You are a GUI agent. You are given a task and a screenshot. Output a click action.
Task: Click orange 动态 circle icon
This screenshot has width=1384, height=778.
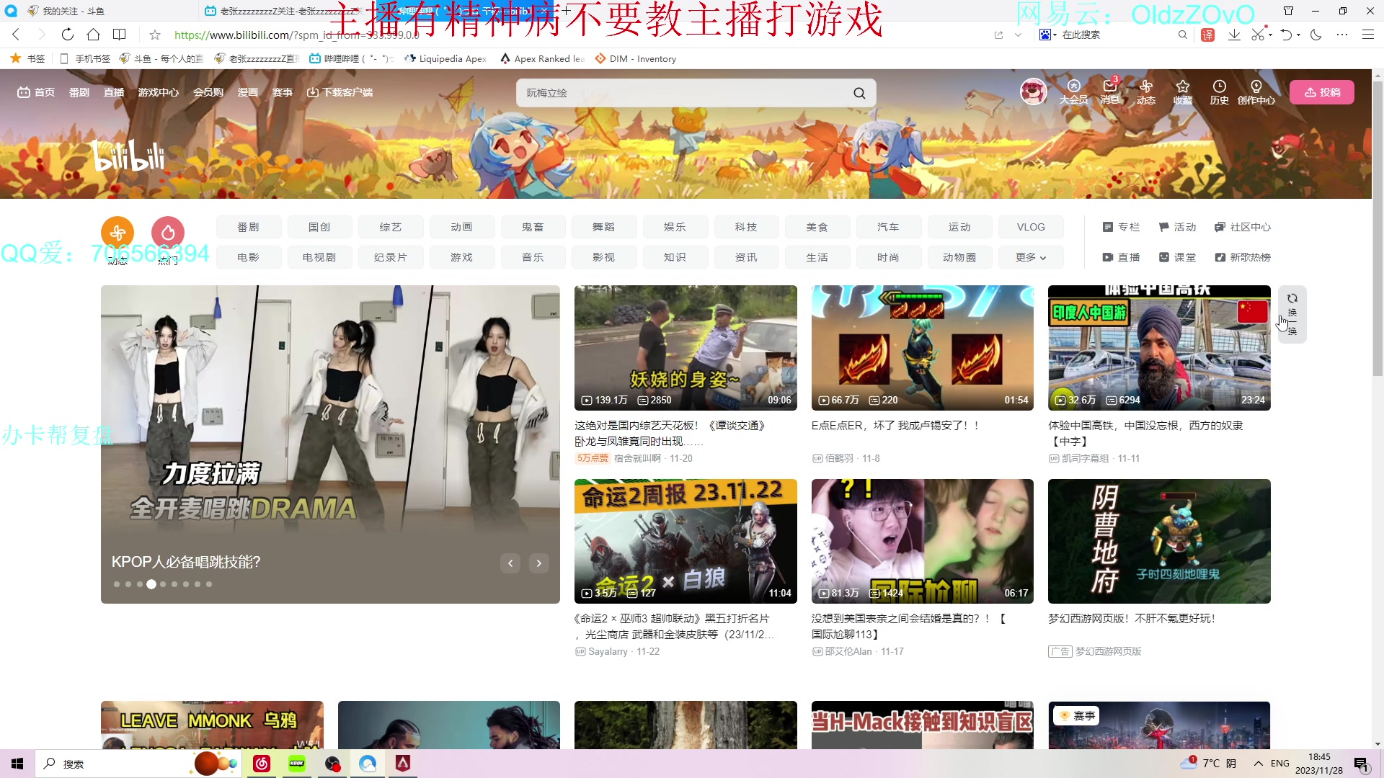(x=117, y=233)
